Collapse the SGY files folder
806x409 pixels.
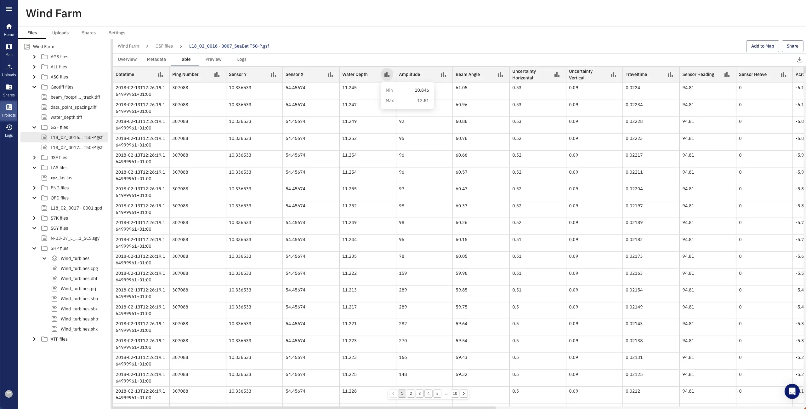click(34, 228)
